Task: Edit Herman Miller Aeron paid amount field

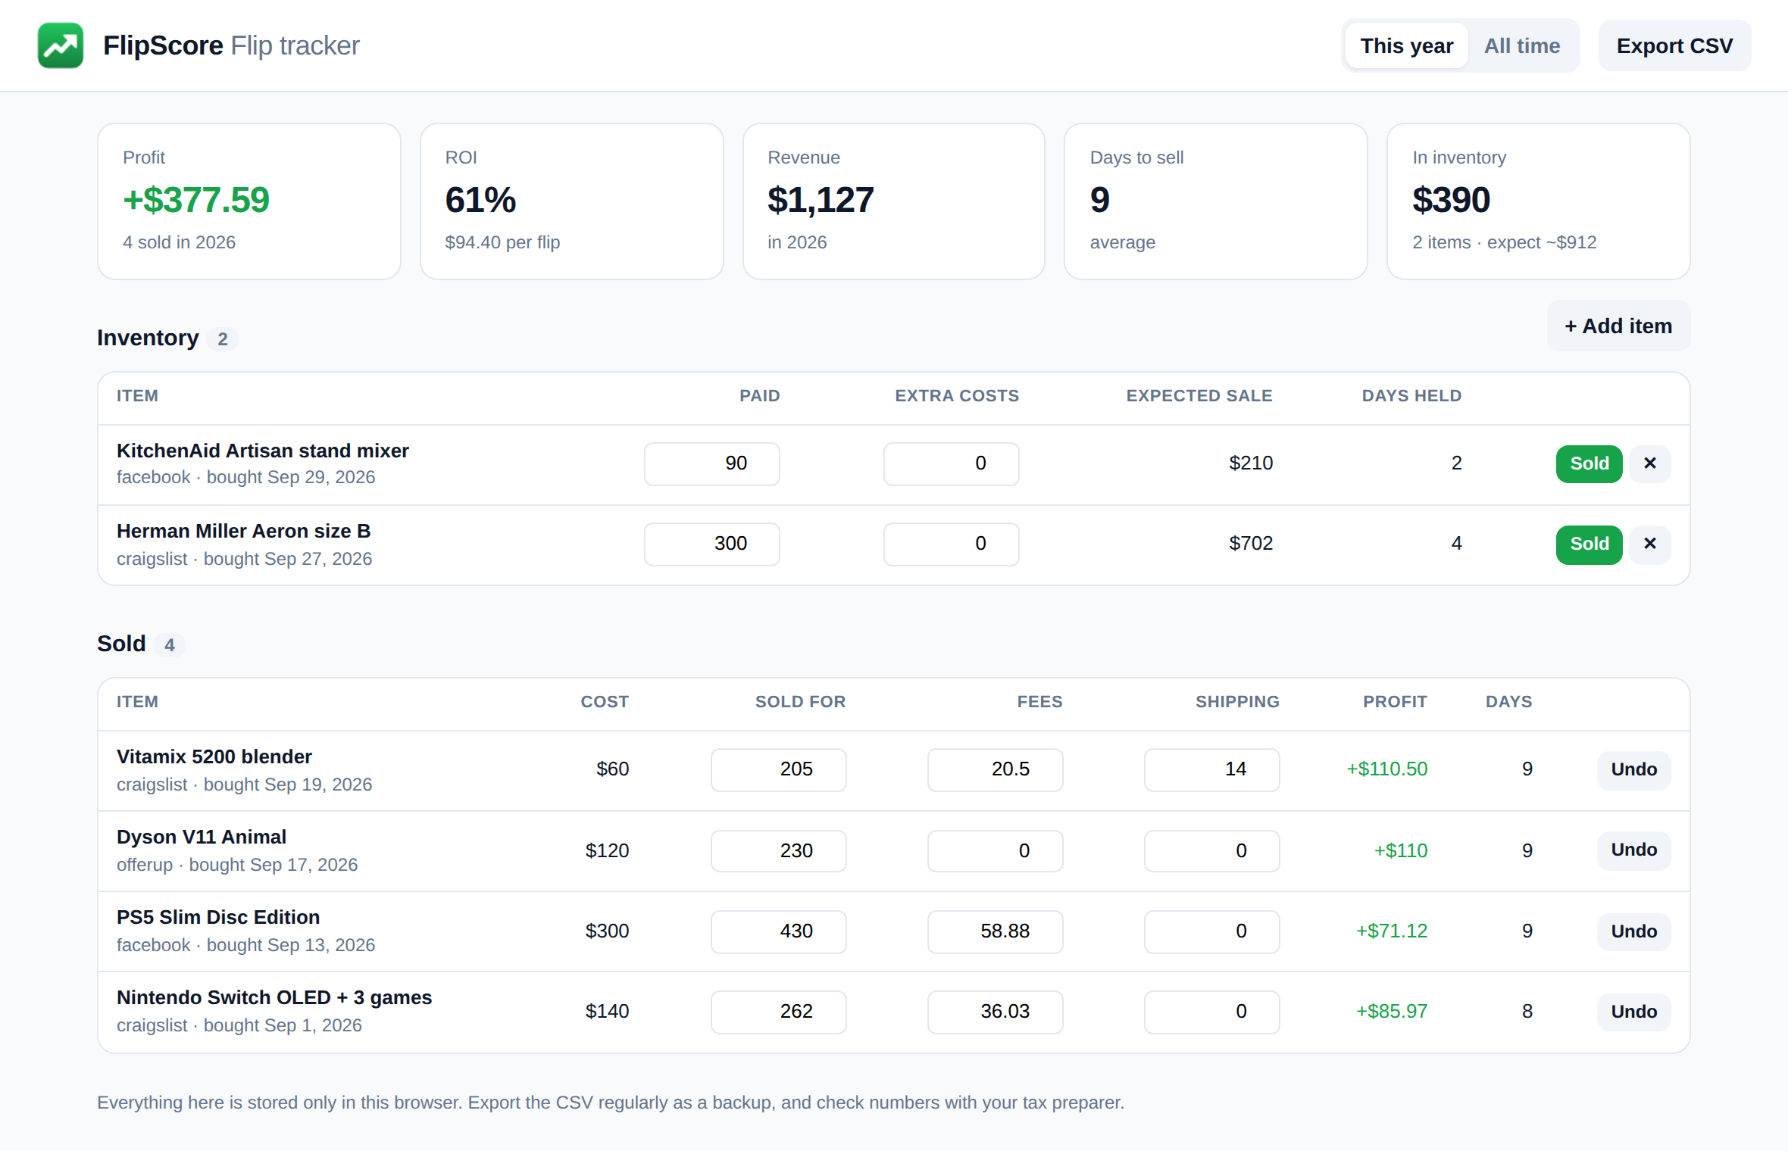Action: coord(711,544)
